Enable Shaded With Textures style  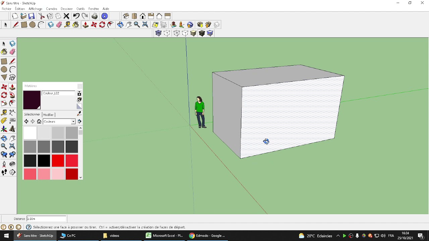[202, 33]
